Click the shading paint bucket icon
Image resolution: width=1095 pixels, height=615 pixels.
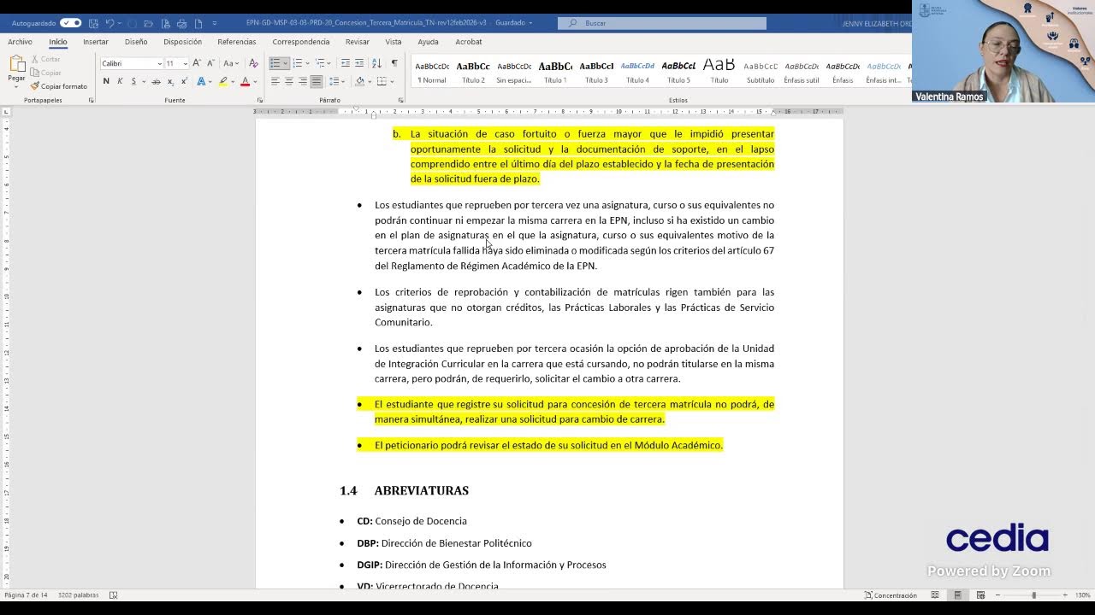(x=358, y=81)
